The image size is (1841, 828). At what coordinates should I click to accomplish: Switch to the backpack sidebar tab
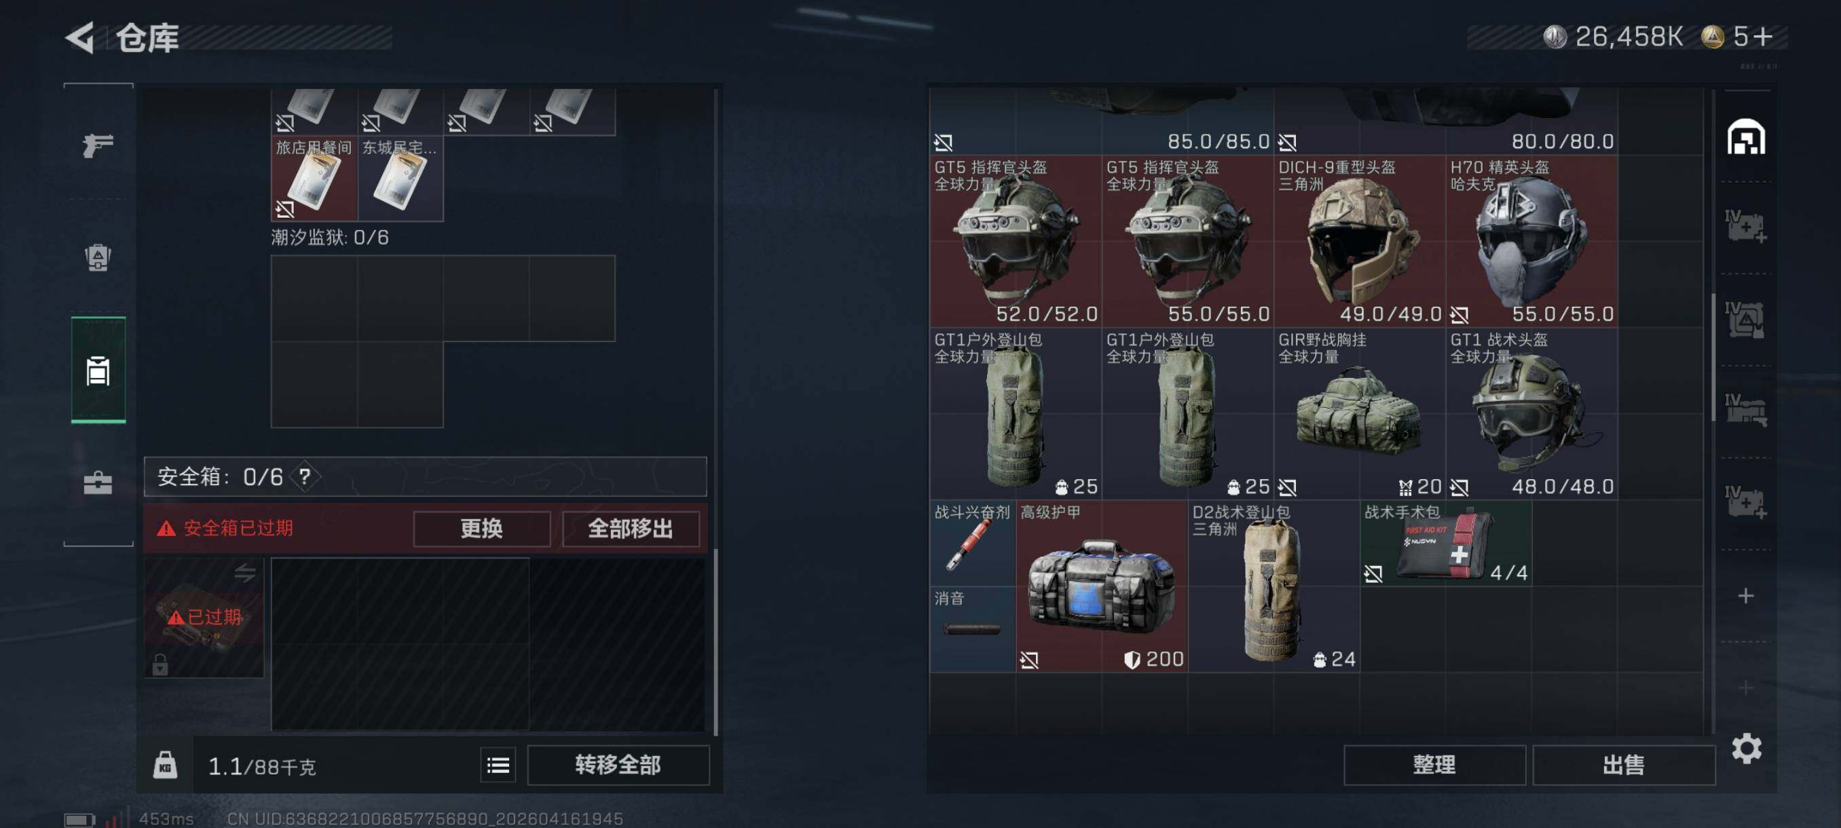click(98, 258)
